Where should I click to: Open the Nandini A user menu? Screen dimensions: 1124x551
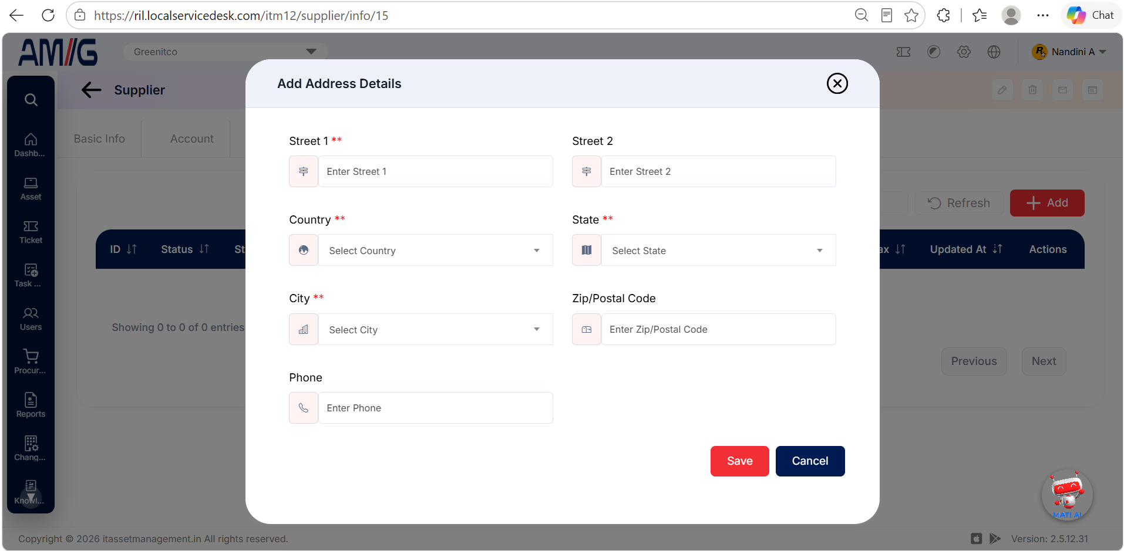point(1069,52)
